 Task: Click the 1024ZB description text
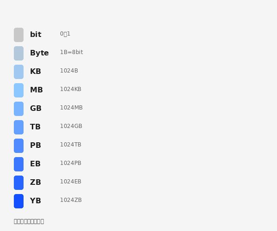pos(71,200)
